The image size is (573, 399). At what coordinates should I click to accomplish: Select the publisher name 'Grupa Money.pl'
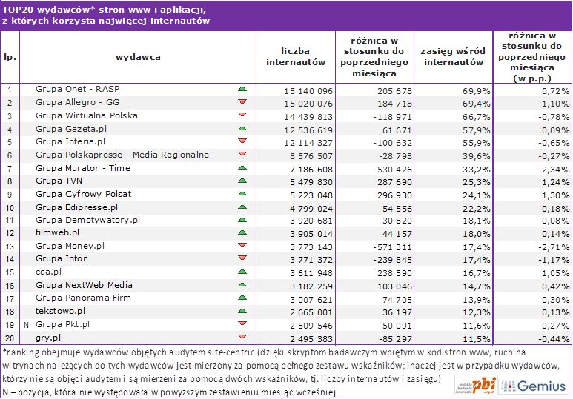click(70, 246)
